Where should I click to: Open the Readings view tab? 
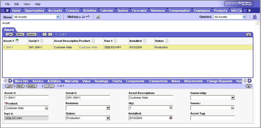(x=101, y=81)
